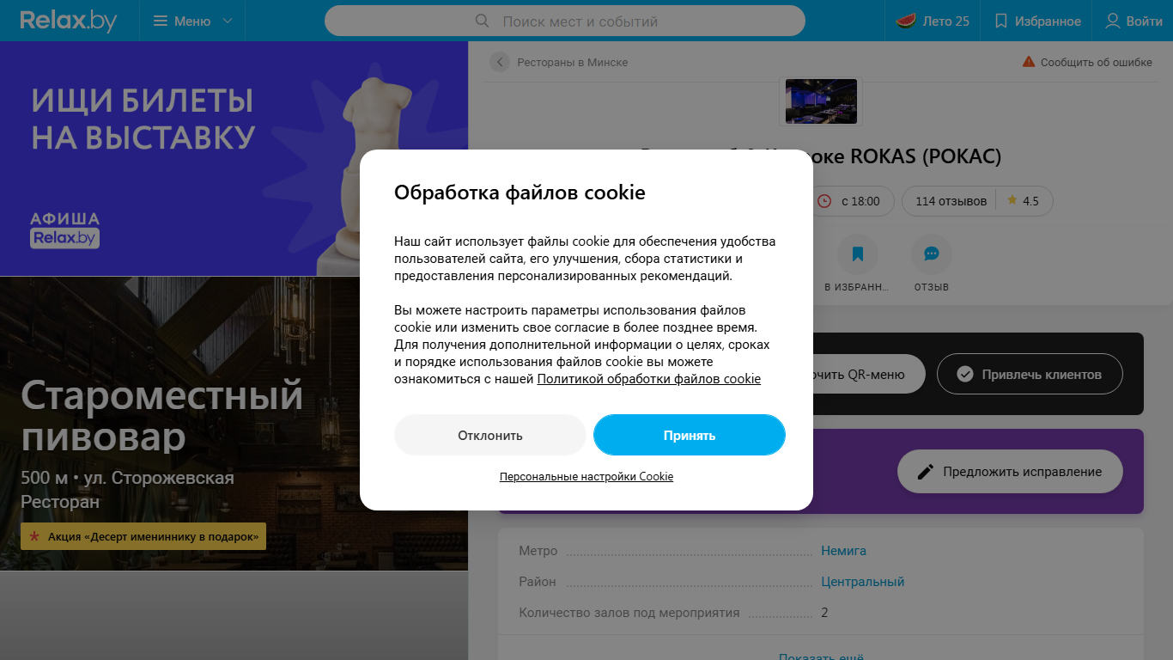Add venue via В ИЗБРАНН… bookmark icon

[x=858, y=254]
